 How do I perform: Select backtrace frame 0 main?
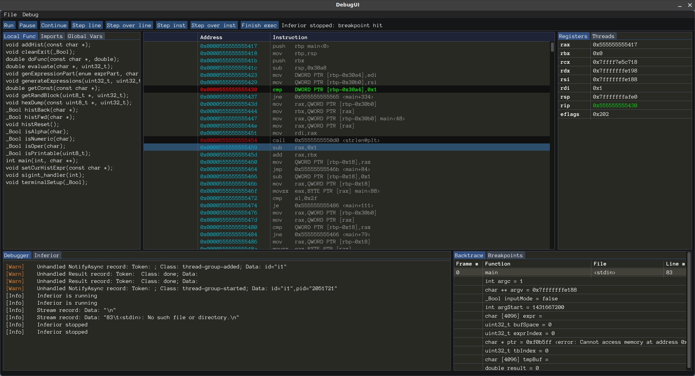coord(570,272)
